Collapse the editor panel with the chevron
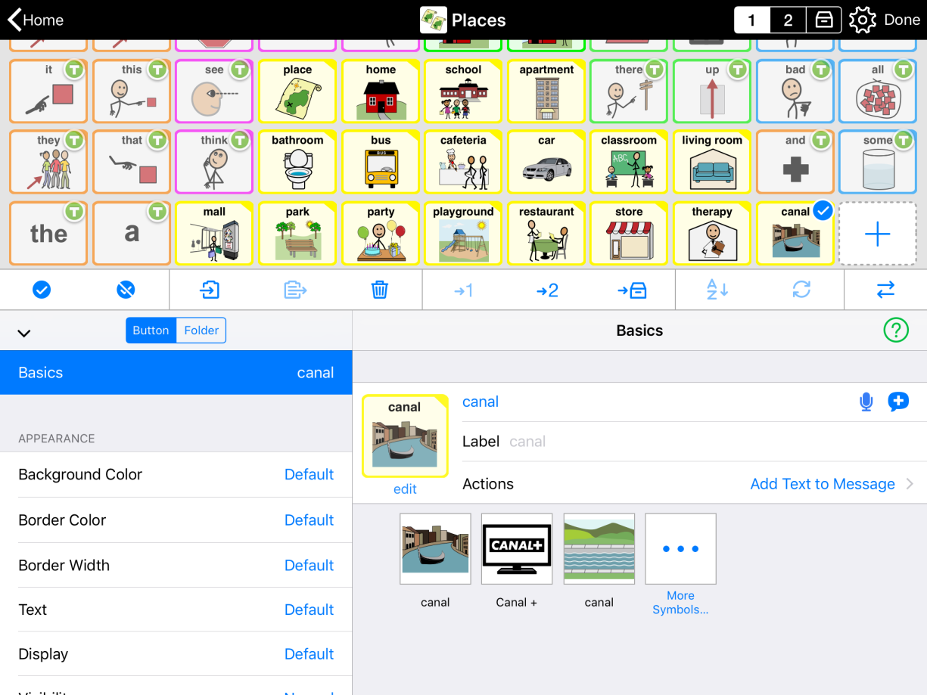Screen dimensions: 927x695 coord(23,333)
